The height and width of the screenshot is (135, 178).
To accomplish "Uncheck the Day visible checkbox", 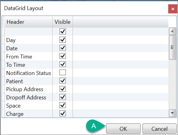I will tap(62, 40).
